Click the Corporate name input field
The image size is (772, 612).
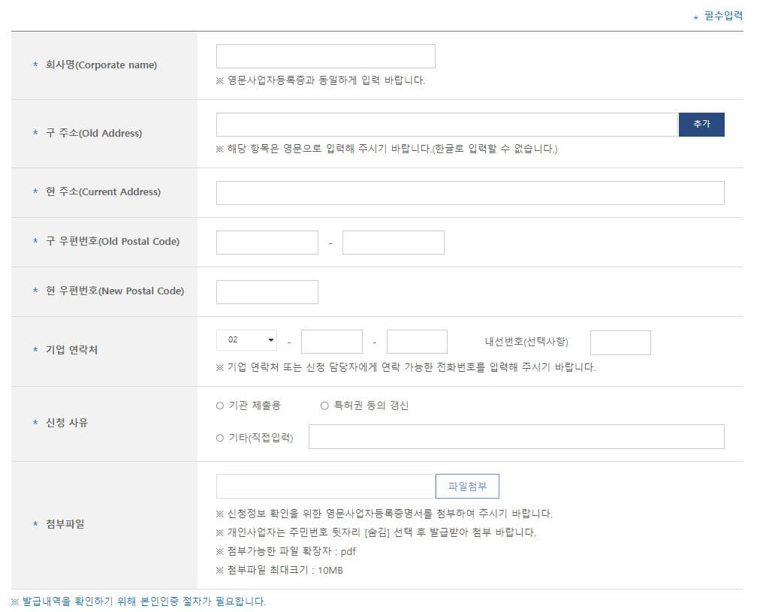(x=325, y=56)
